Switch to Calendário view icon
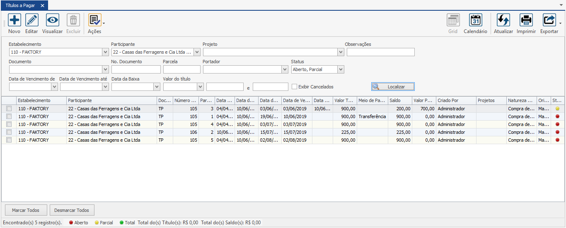Viewport: 566px width, 228px height. tap(475, 20)
